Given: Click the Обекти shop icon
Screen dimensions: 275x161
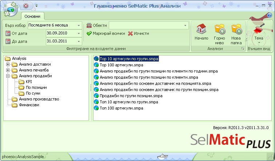Looking at the screenshot, I should point(89,25).
